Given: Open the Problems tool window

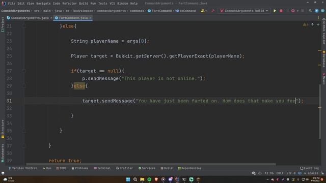Looking at the screenshot, I should click(80, 168).
